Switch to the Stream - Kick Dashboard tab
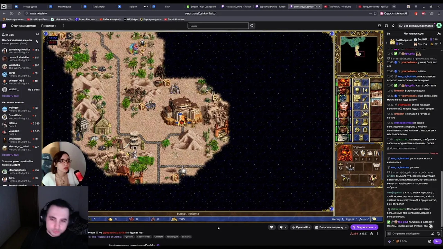 (x=201, y=7)
